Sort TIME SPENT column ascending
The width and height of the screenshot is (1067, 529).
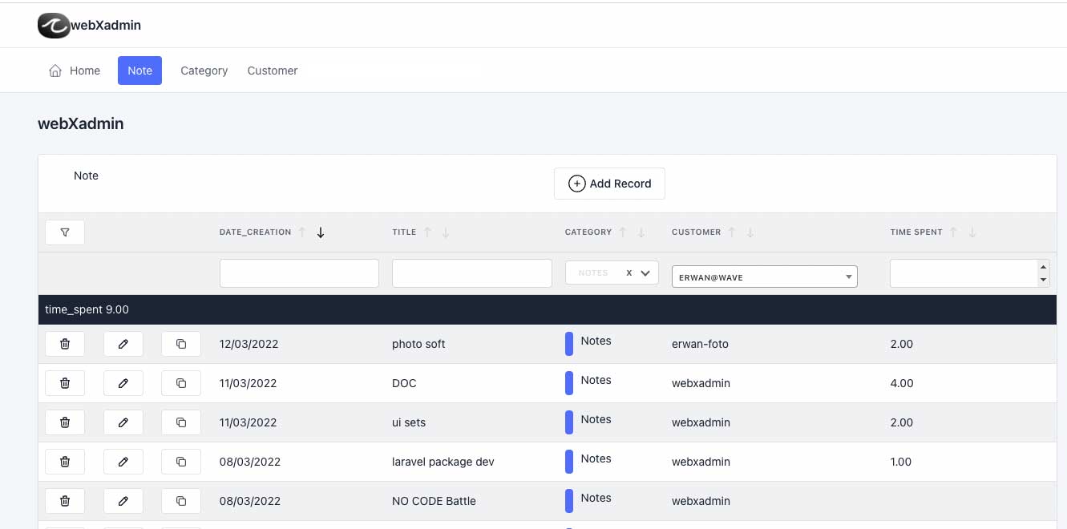click(954, 232)
